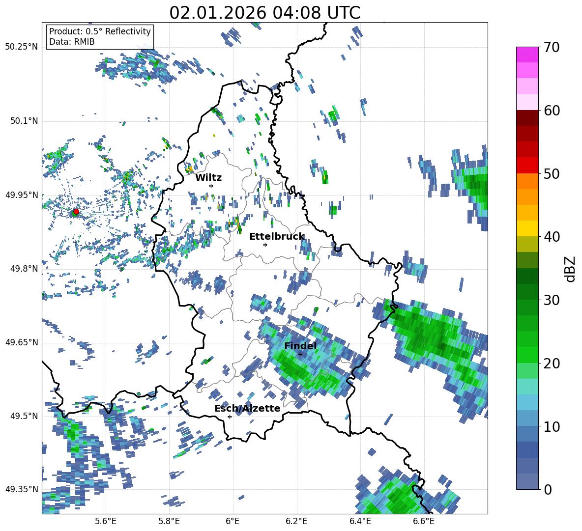Image resolution: width=582 pixels, height=531 pixels.
Task: Click the 50.1°N latitude label
Action: [24, 121]
